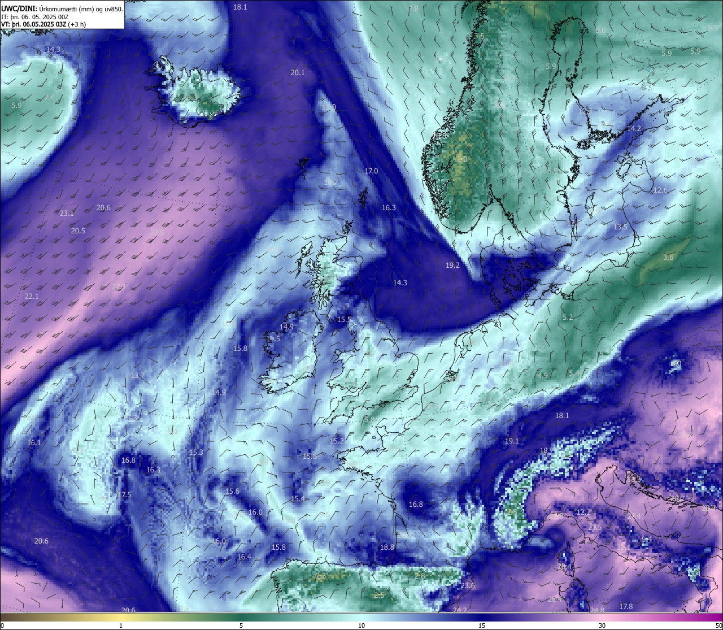723x630 pixels.
Task: Select the VT valid time line 03Z
Action: click(43, 24)
